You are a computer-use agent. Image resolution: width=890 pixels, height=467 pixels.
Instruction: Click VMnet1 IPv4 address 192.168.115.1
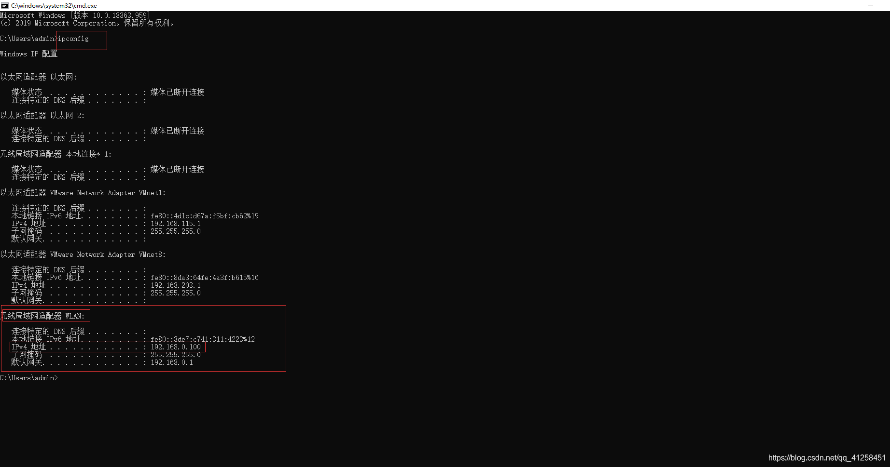click(x=176, y=224)
